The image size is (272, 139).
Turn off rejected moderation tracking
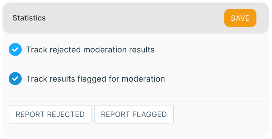pyautogui.click(x=15, y=50)
